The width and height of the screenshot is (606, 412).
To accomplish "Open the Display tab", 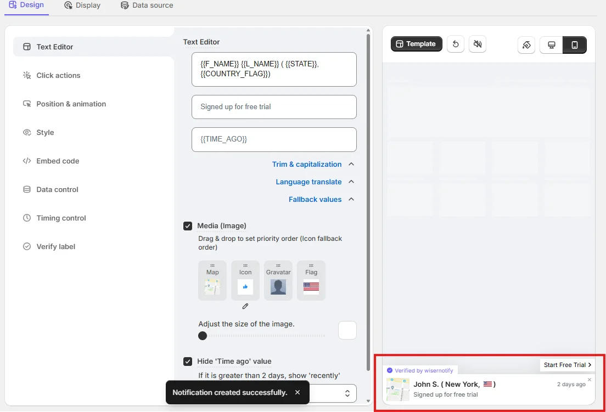I will (82, 5).
